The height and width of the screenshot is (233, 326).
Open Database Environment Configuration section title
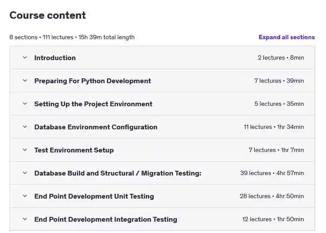click(96, 127)
